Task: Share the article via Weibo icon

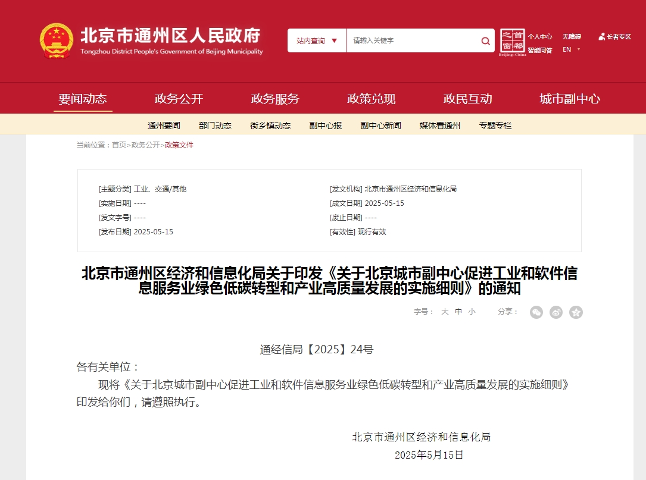Action: tap(556, 312)
